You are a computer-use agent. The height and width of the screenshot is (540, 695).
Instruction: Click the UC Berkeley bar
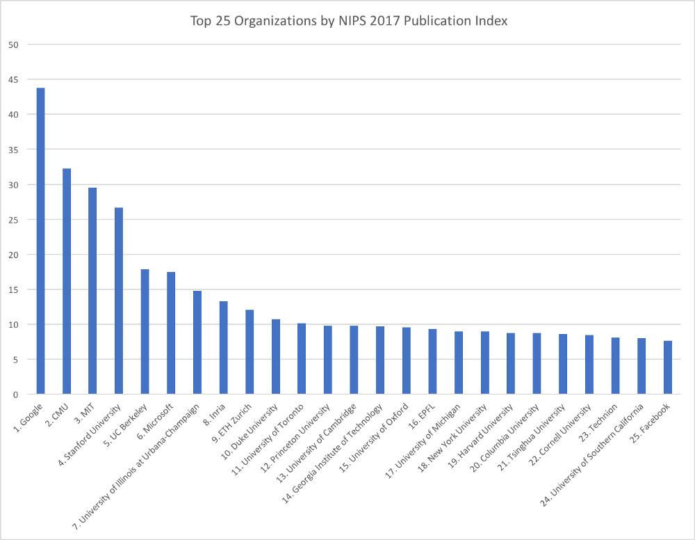(145, 331)
